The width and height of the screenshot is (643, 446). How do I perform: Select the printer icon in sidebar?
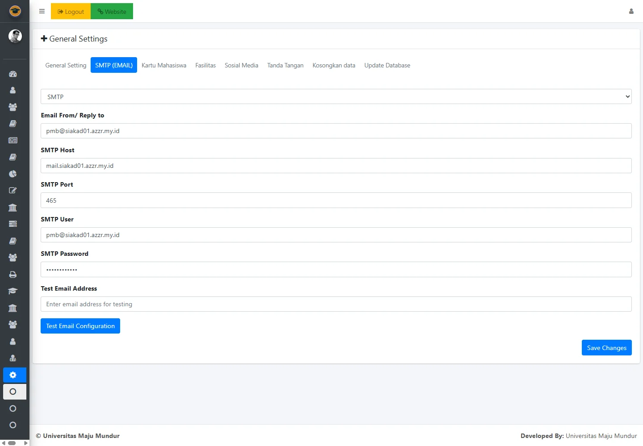[13, 275]
